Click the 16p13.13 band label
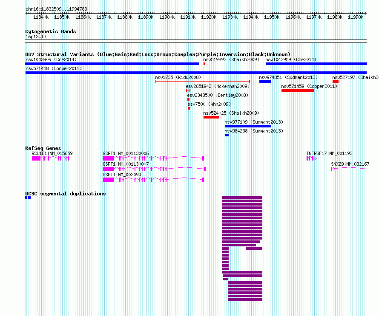379x316 pixels. [36, 37]
